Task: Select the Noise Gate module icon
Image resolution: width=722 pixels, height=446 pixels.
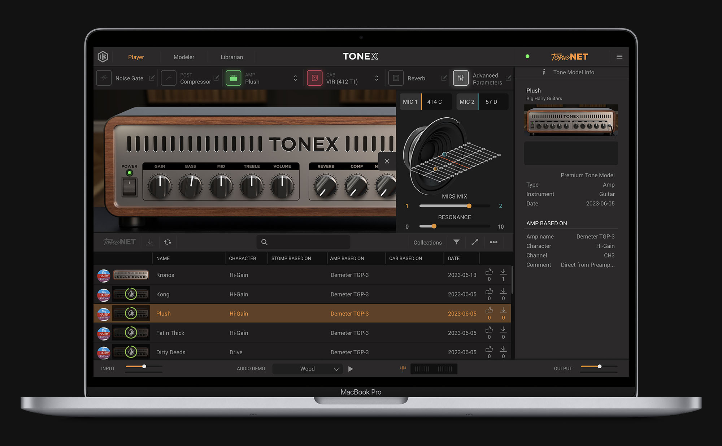Action: pyautogui.click(x=104, y=78)
